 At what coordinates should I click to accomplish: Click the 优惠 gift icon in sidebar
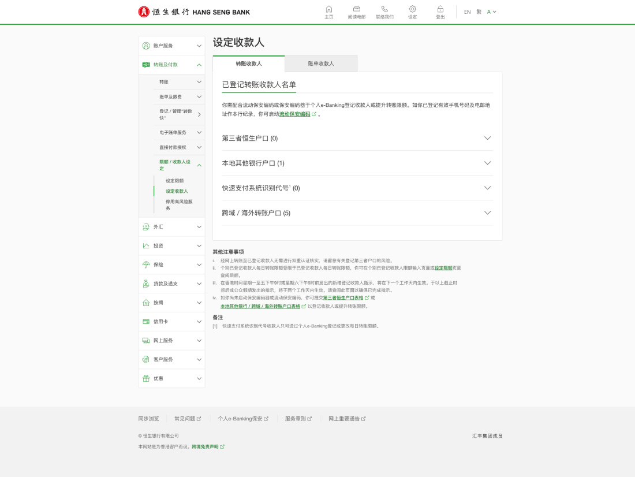(146, 378)
